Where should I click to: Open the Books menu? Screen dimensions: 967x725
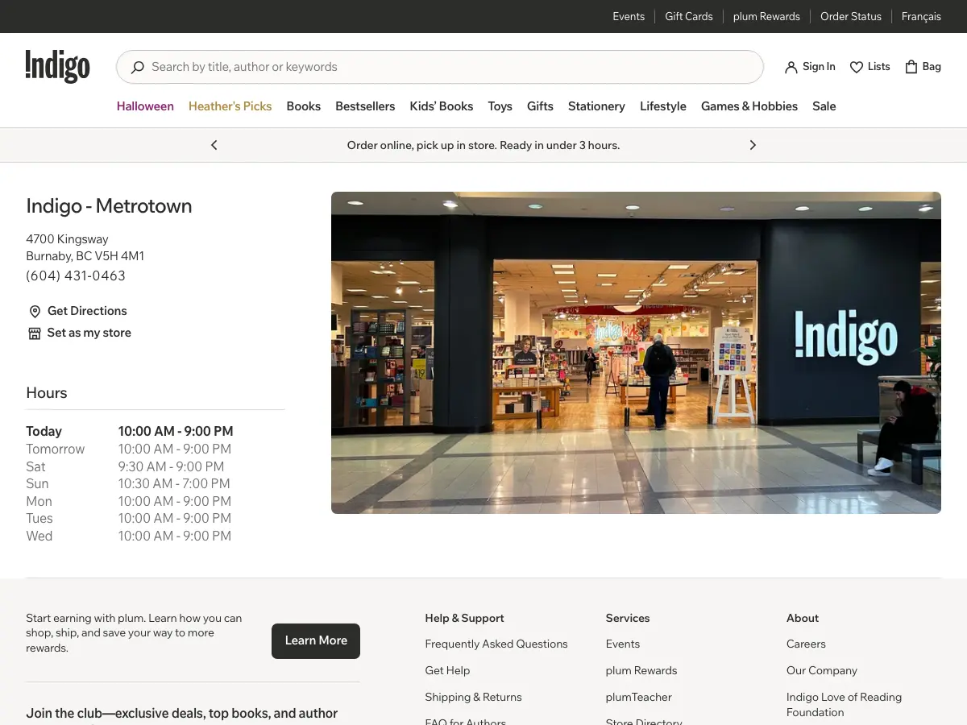(304, 106)
